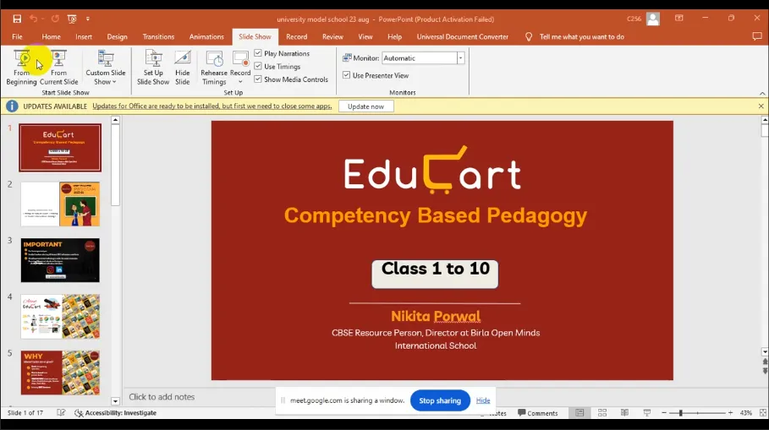Open the Review tab
The width and height of the screenshot is (769, 430).
pos(332,36)
